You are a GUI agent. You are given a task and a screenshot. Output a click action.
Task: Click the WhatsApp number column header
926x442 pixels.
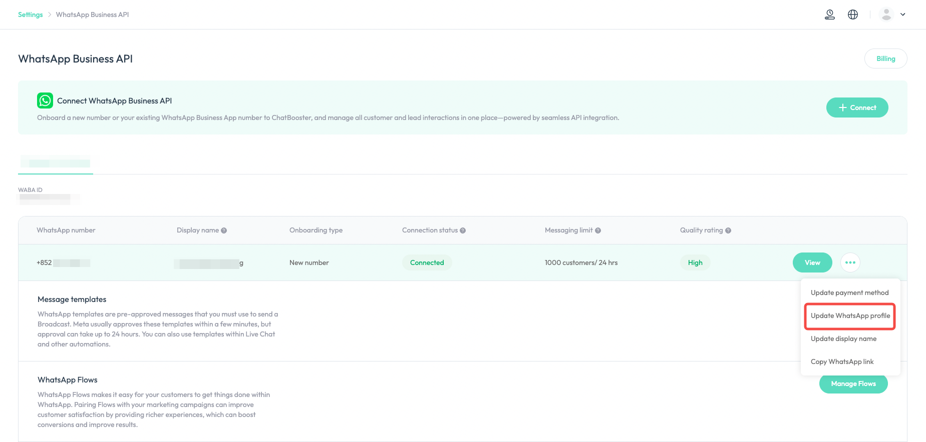[x=66, y=230]
